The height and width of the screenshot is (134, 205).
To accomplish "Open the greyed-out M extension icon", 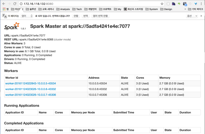I will [190, 4].
